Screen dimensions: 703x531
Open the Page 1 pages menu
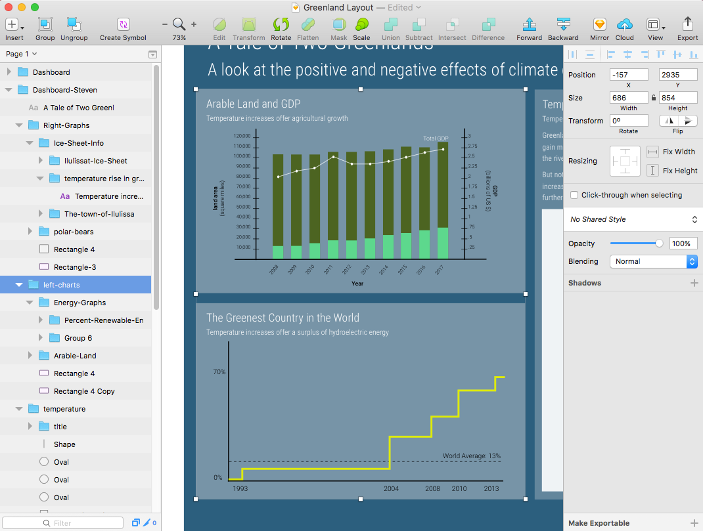coord(22,54)
